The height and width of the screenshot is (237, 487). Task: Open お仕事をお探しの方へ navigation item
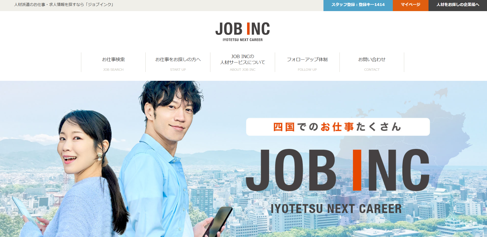(x=178, y=62)
